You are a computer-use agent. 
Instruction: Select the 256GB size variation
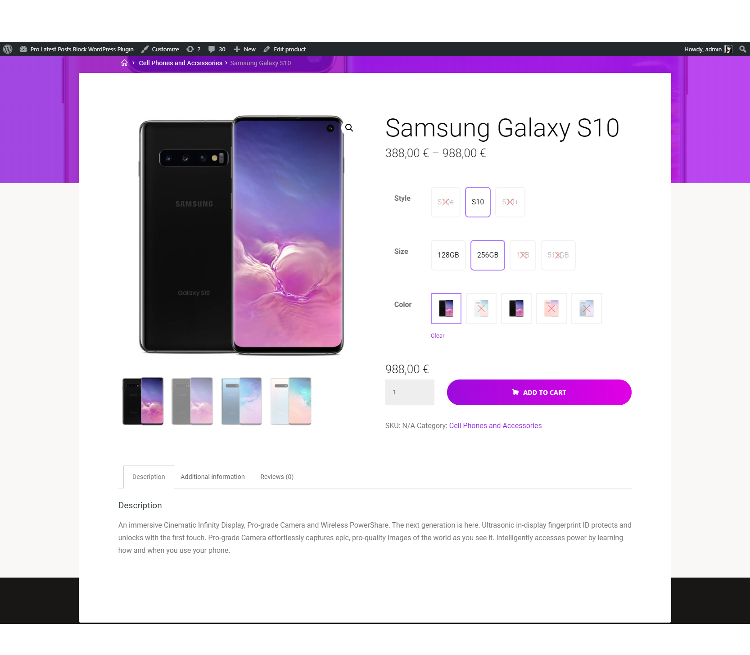(x=488, y=255)
